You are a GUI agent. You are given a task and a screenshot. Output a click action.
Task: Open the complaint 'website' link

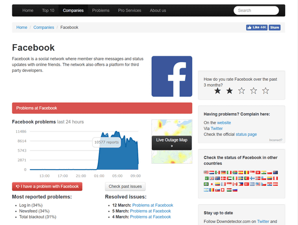tap(224, 123)
